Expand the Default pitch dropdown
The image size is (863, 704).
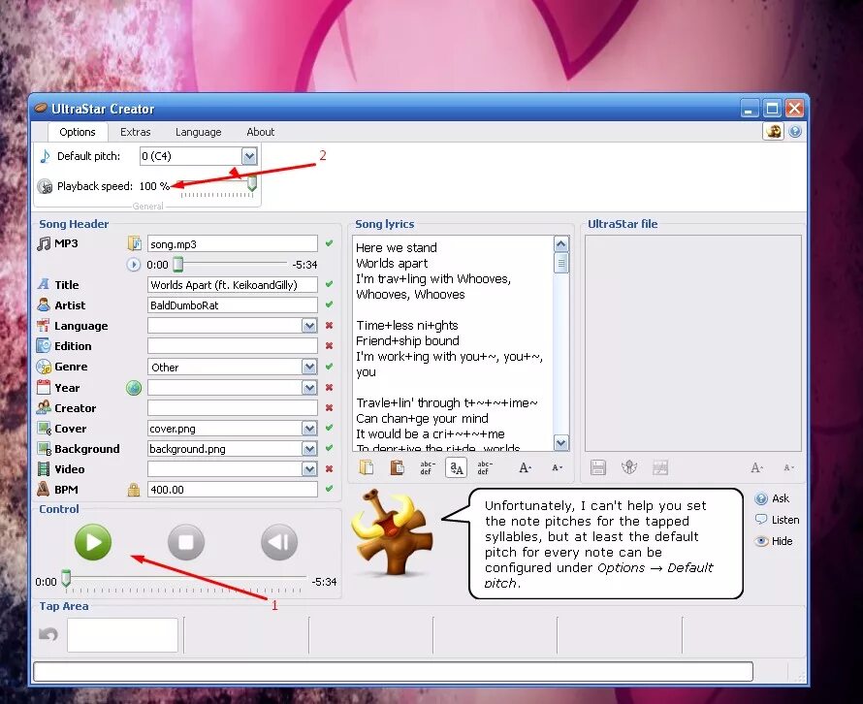coord(249,156)
